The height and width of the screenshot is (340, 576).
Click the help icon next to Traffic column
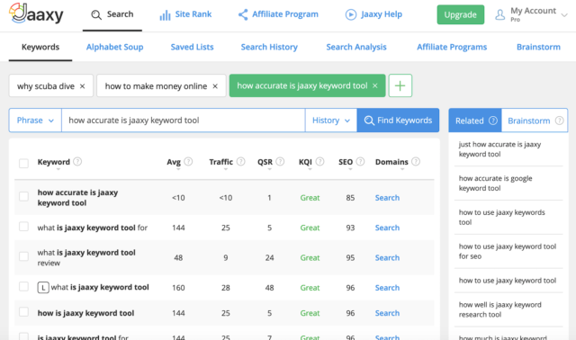coord(240,161)
